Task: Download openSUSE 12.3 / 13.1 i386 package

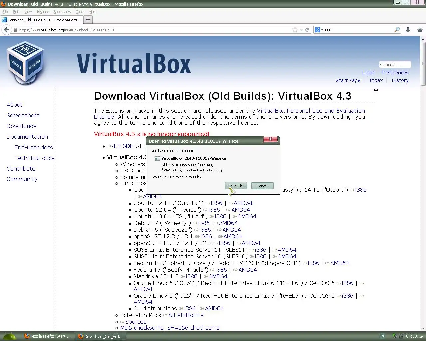Action: click(x=206, y=236)
